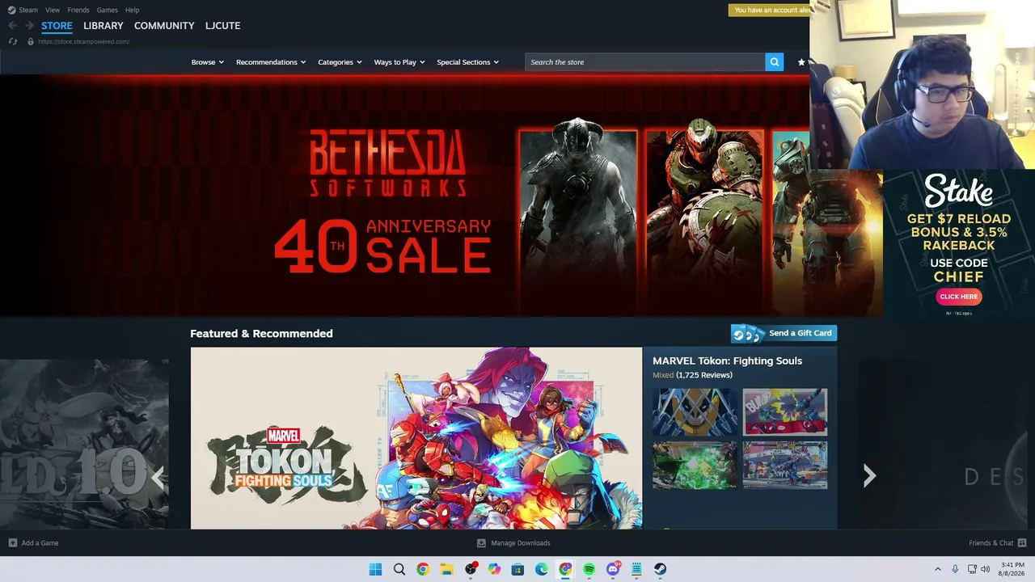Open the Friends & Chat icon
The height and width of the screenshot is (582, 1035).
tap(1022, 543)
